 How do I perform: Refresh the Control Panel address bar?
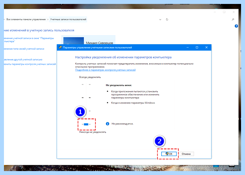(x=167, y=19)
